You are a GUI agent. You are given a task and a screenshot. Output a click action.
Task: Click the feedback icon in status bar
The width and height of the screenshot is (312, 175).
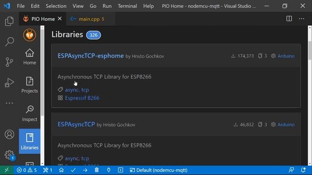click(x=292, y=170)
